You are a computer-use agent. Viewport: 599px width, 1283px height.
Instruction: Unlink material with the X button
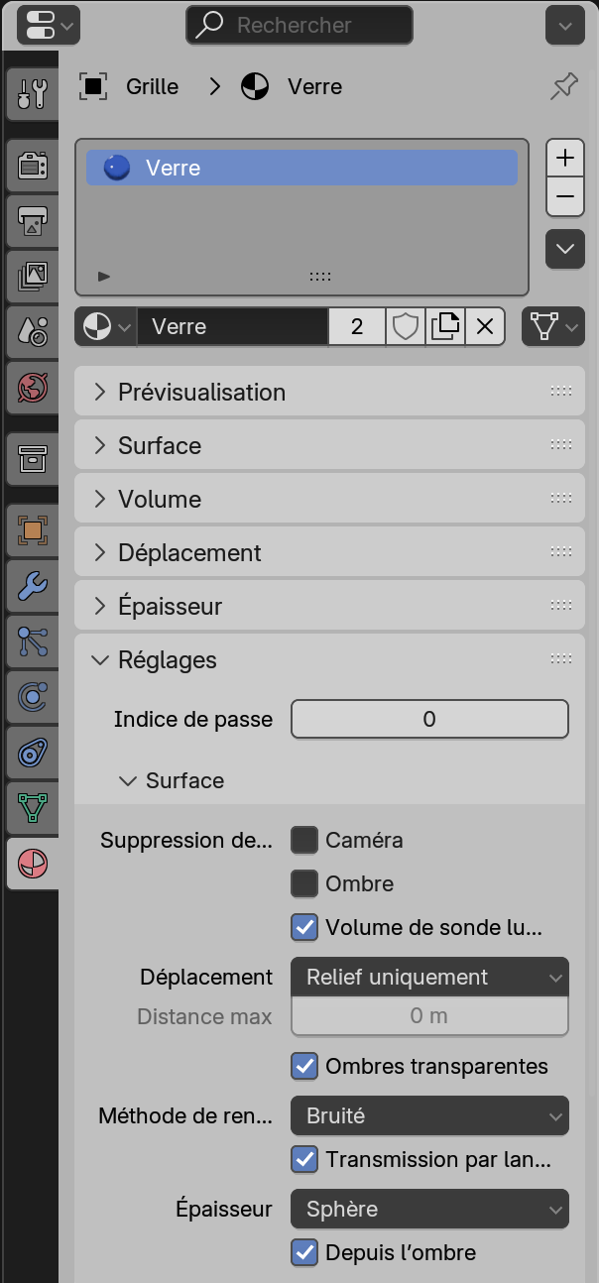485,326
